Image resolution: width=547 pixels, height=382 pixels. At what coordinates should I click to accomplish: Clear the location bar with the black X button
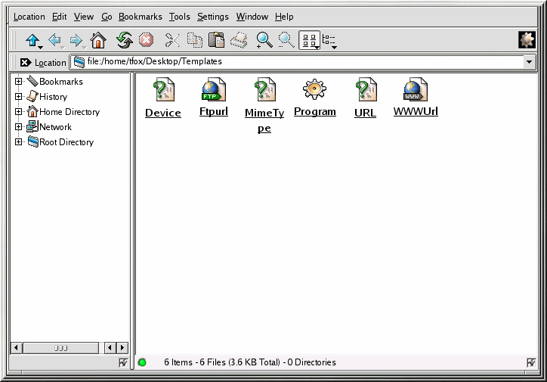tap(25, 63)
